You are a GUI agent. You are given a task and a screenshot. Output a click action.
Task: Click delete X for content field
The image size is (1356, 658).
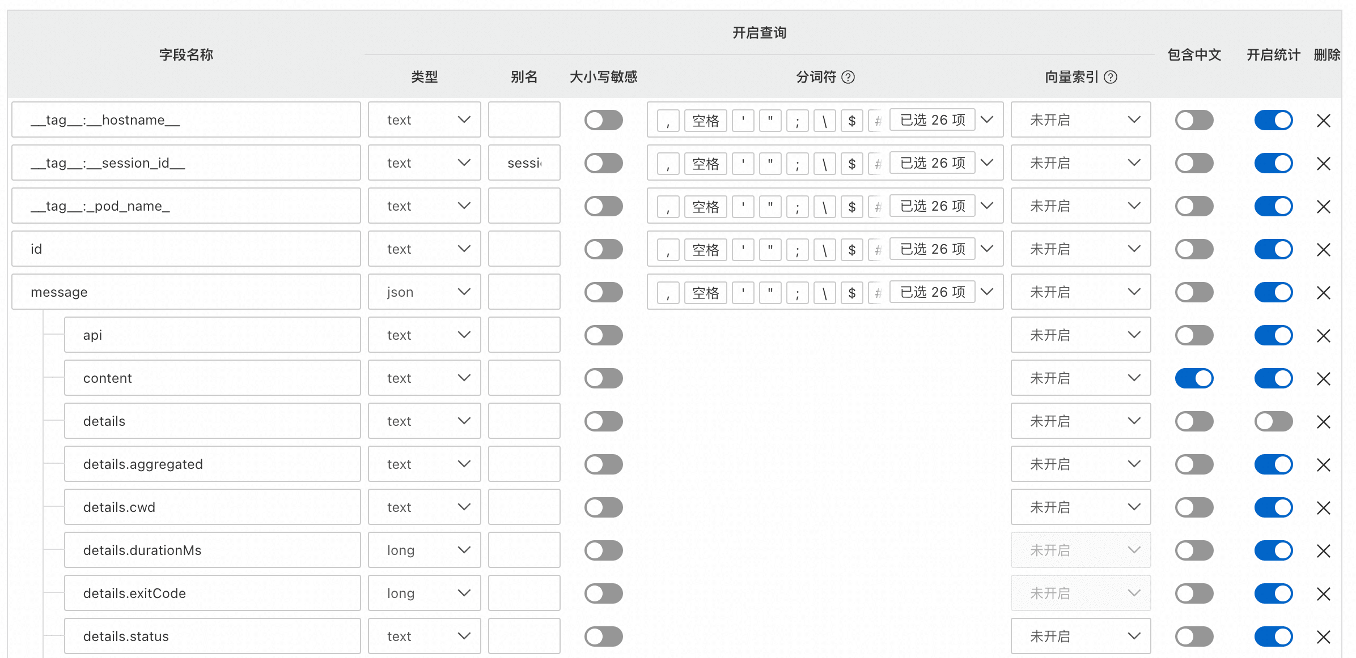click(1324, 379)
